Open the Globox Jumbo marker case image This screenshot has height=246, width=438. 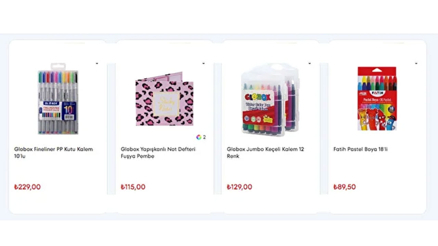pos(270,99)
